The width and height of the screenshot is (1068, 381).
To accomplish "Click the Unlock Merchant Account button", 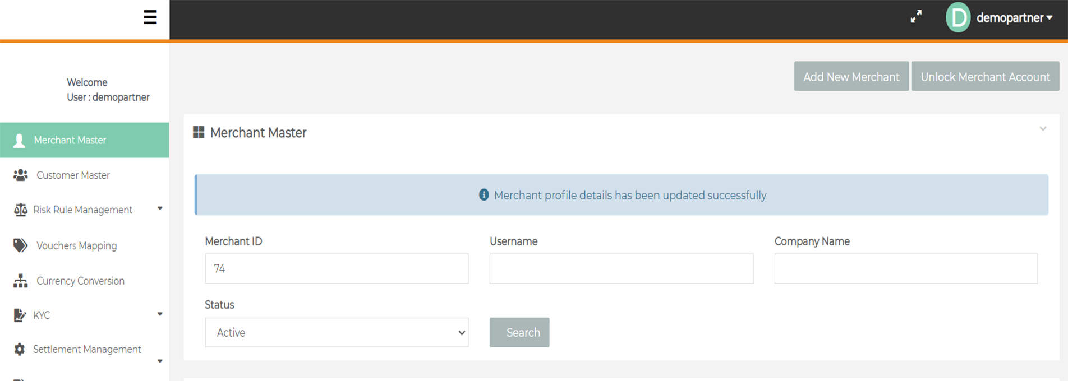I will [x=985, y=77].
